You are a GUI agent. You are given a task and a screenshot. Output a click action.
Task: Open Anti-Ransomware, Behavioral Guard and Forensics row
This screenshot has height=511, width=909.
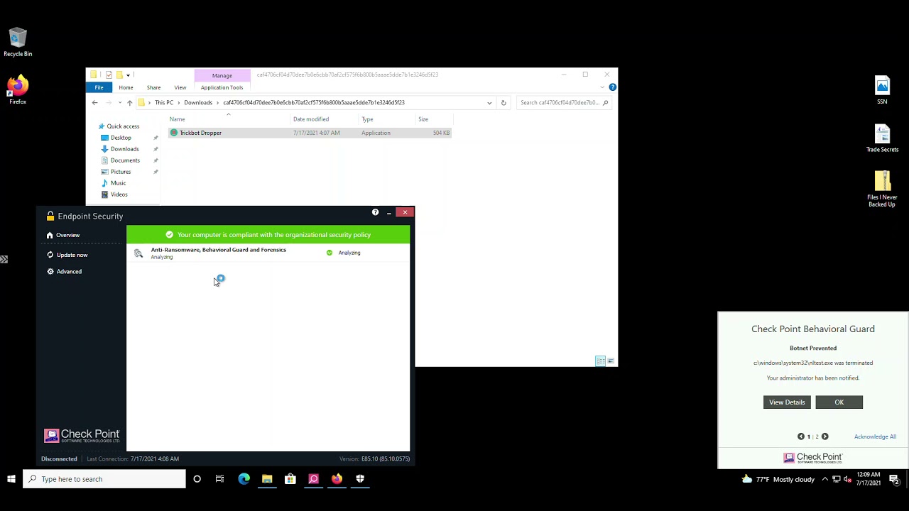pos(268,253)
